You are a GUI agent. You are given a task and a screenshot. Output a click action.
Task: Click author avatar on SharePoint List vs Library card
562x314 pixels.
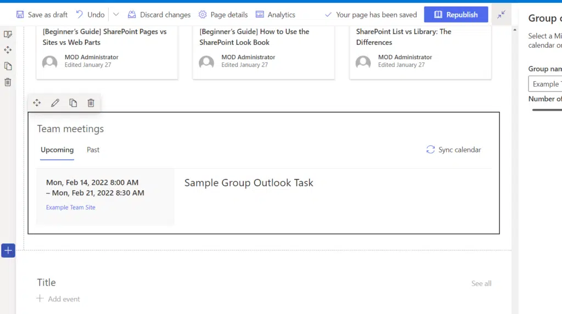click(363, 62)
